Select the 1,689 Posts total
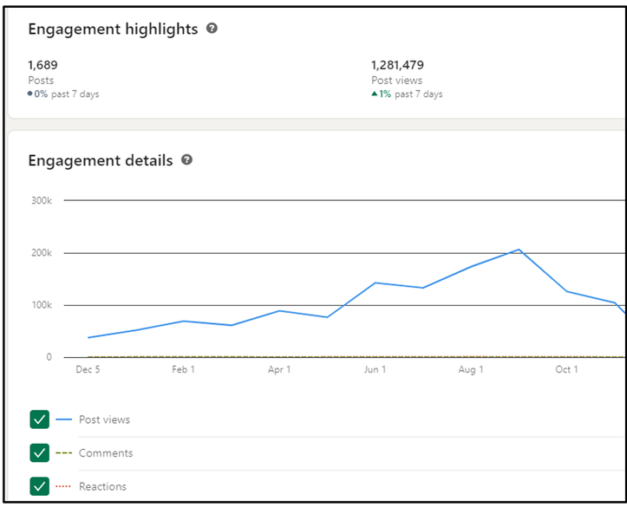Viewport: 627px width, 507px height. point(42,65)
